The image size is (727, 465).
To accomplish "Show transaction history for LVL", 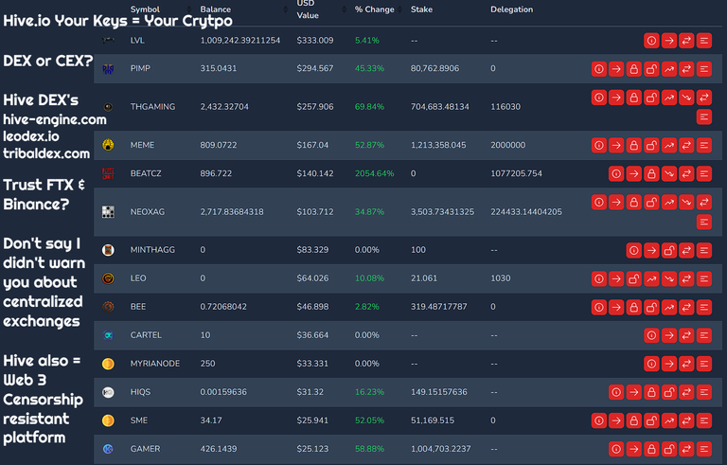I will (704, 41).
